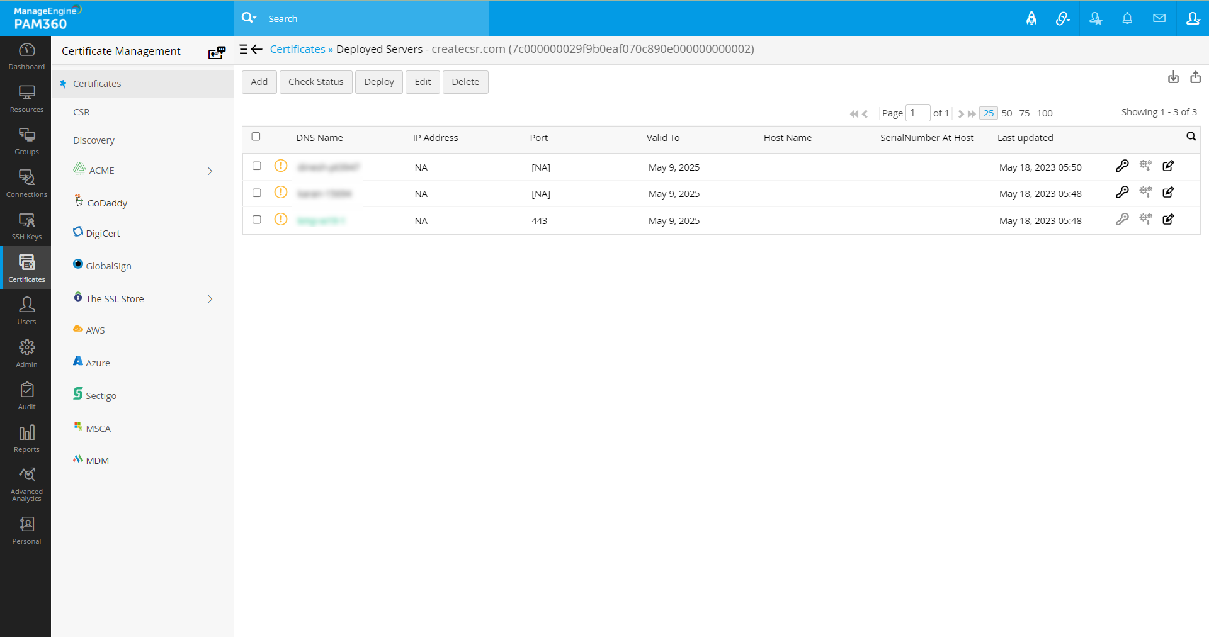Click the gear deploy icon on the third row
Screen dimensions: 1209x637
tap(1146, 219)
